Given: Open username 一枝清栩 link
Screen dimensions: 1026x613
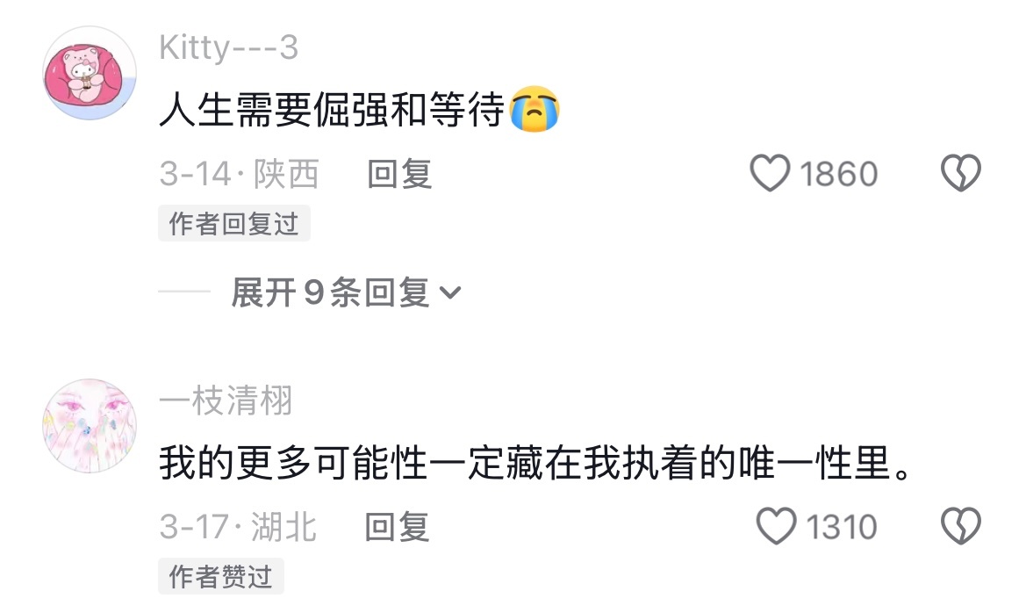Looking at the screenshot, I should [x=226, y=400].
